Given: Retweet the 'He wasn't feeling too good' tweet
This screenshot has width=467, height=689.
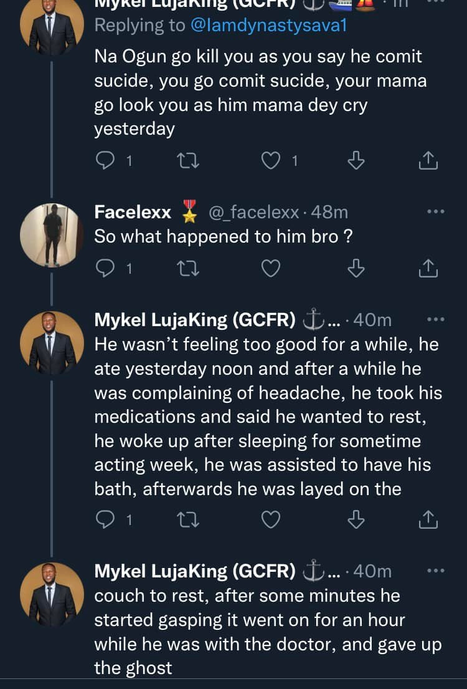Looking at the screenshot, I should click(186, 519).
